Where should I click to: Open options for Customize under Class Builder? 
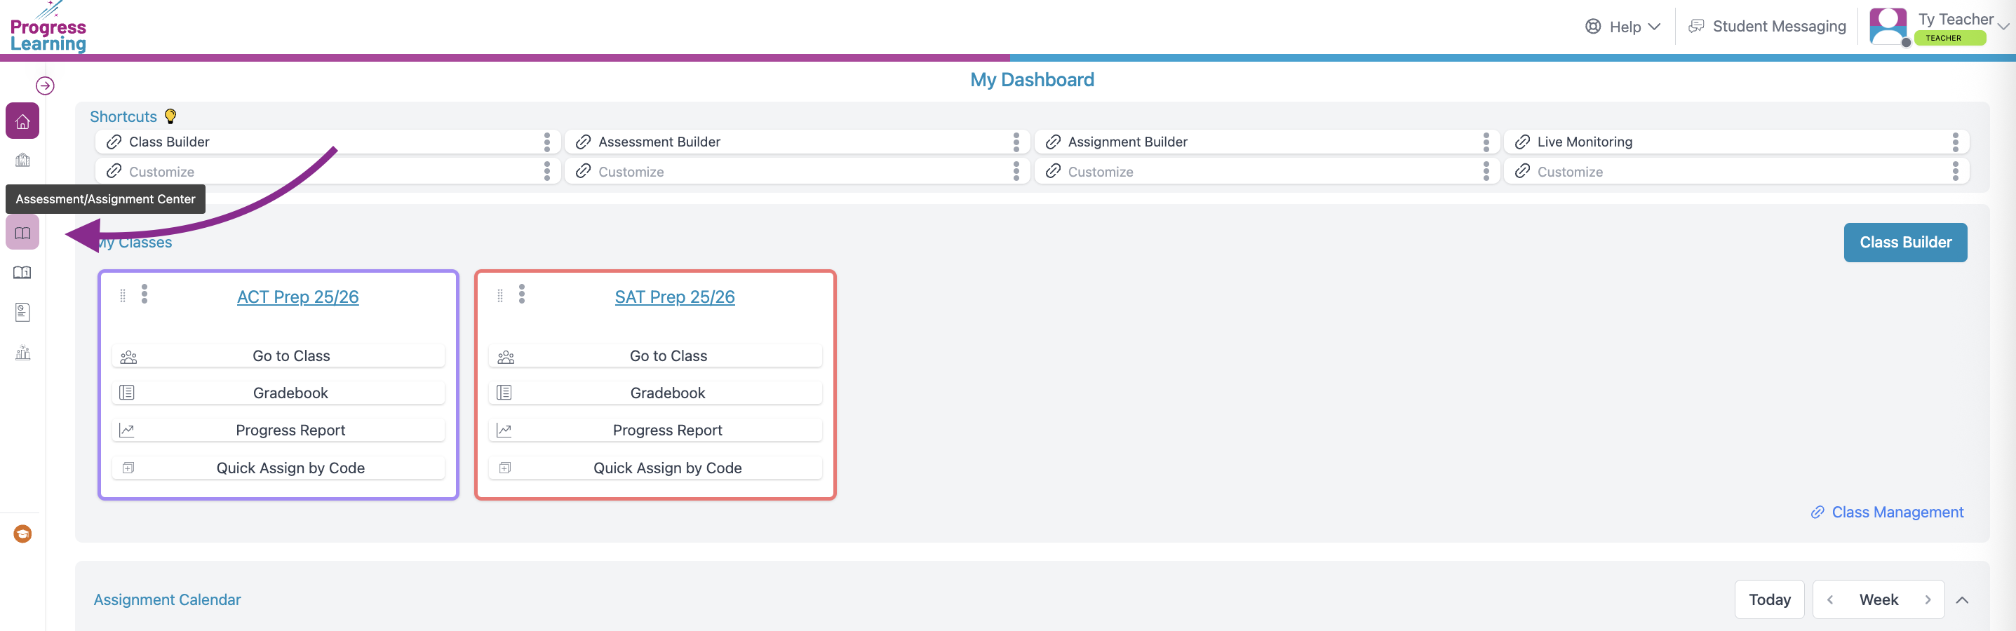[547, 171]
